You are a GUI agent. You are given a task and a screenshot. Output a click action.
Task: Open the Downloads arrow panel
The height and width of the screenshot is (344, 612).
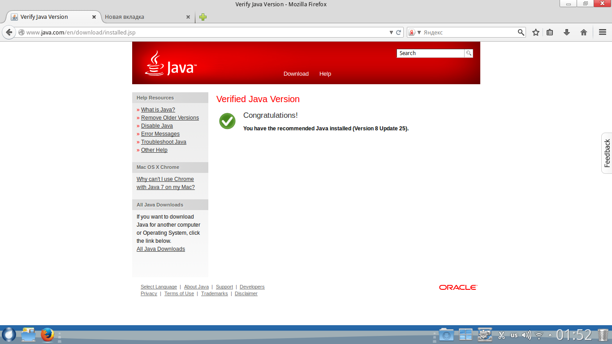(x=567, y=32)
